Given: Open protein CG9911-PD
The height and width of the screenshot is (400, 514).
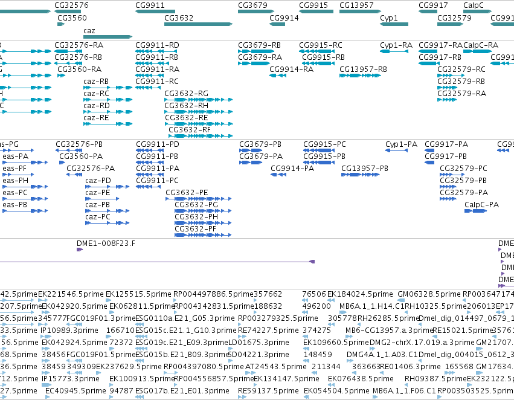Looking at the screenshot, I should coord(158,144).
